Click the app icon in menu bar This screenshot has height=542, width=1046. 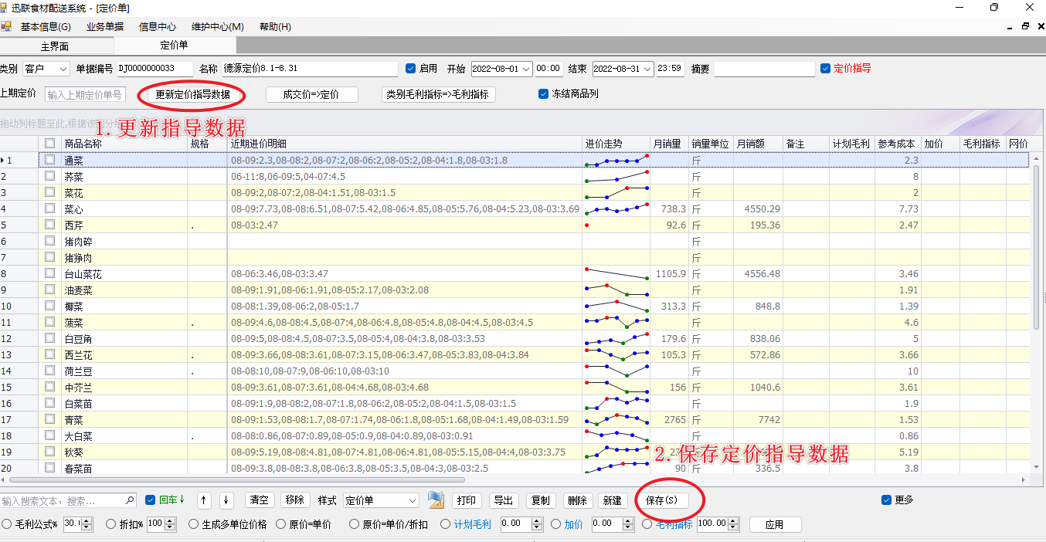[x=6, y=26]
